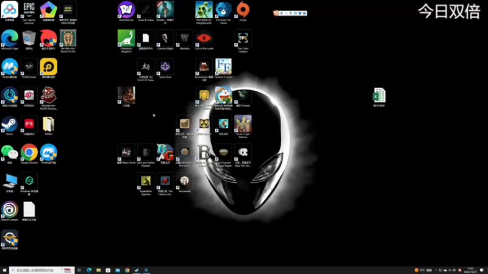
Task: Open the Volcanoids shortcut
Action: coord(185,182)
